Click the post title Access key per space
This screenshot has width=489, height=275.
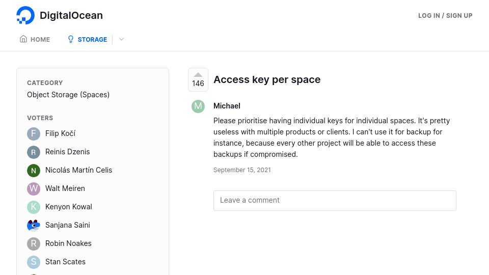click(x=267, y=79)
